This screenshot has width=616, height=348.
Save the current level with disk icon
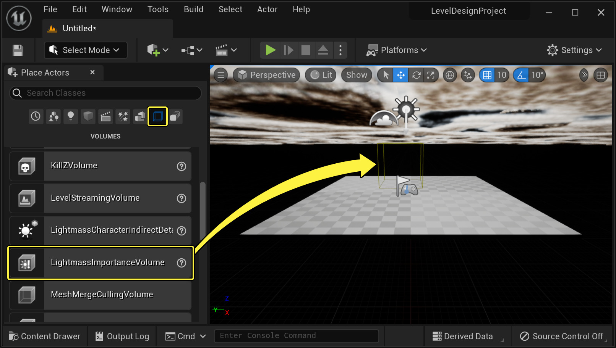tap(18, 50)
